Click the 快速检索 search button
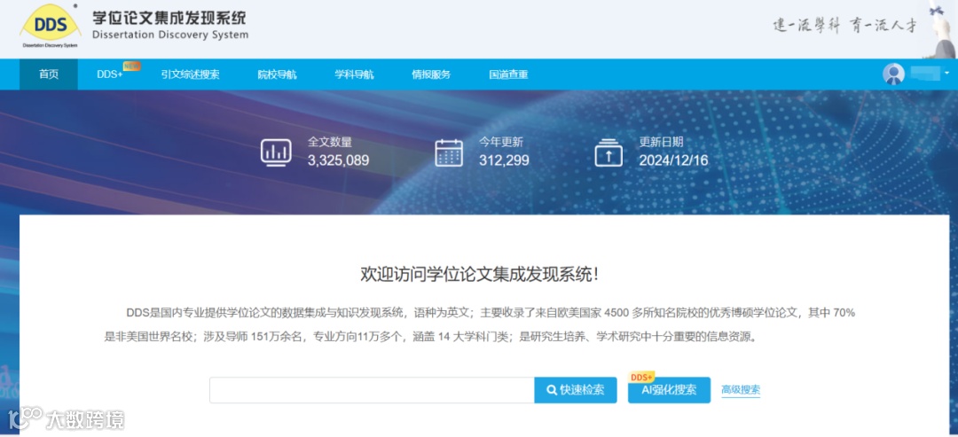 [x=576, y=390]
